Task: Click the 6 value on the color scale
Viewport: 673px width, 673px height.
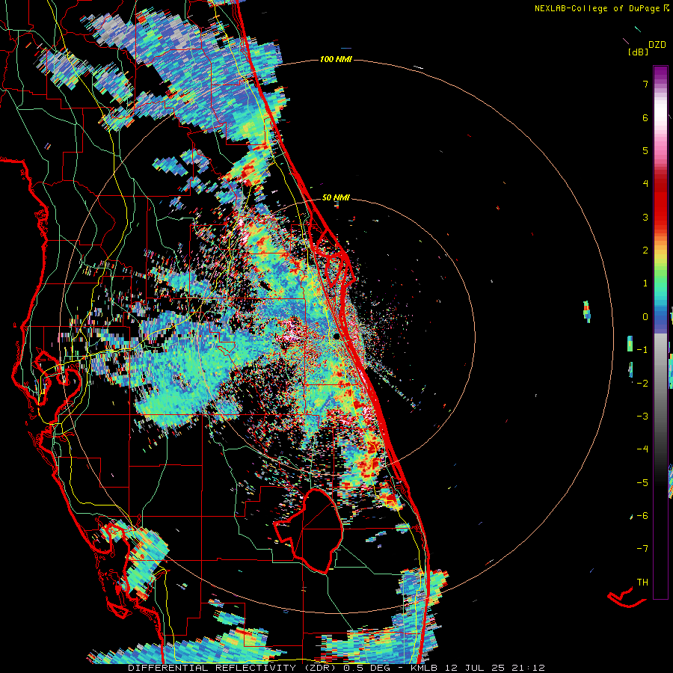Action: coord(645,117)
